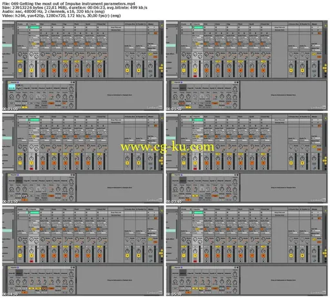Toggle Impulse device on/off button in top-left frame title bar
Viewport: 330px width, 298px height.
point(9,82)
